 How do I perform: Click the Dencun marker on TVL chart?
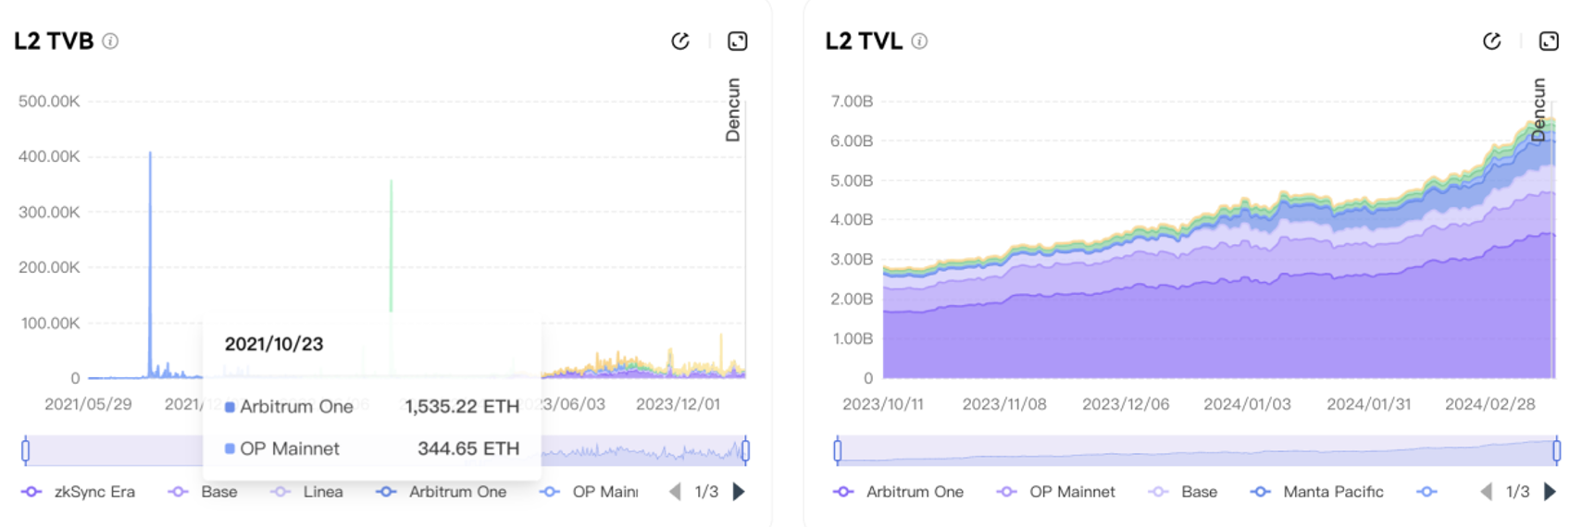(x=1539, y=109)
